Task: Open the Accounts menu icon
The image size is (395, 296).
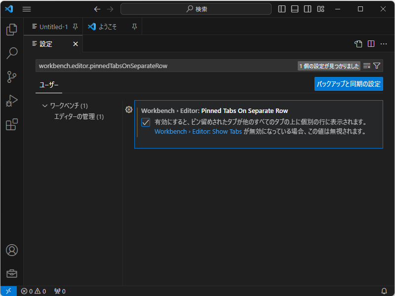Action: tap(11, 250)
